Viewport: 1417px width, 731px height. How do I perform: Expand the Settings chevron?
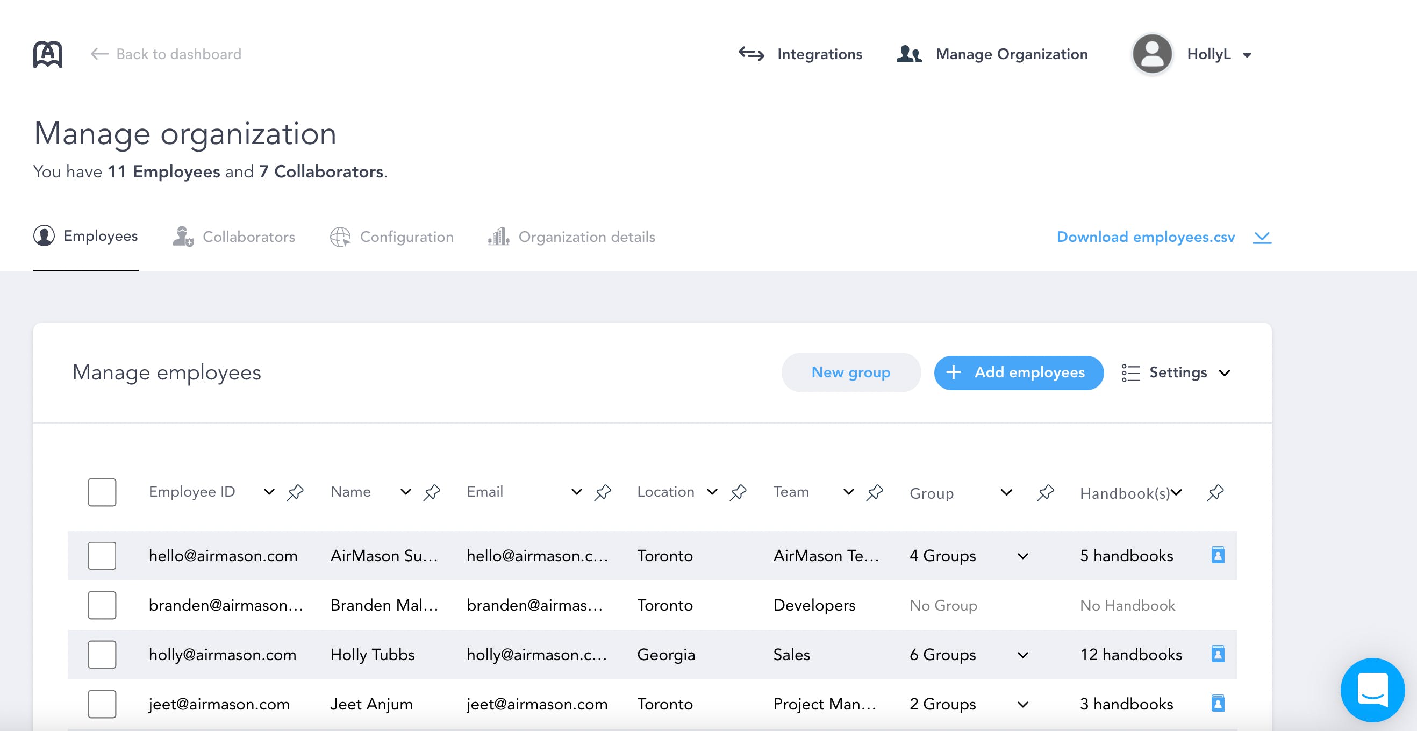1225,373
